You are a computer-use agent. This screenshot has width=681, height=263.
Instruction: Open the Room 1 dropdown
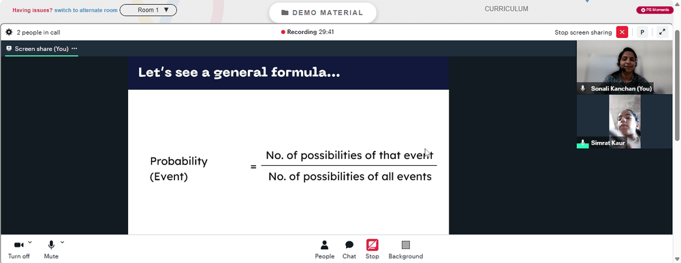pos(148,10)
